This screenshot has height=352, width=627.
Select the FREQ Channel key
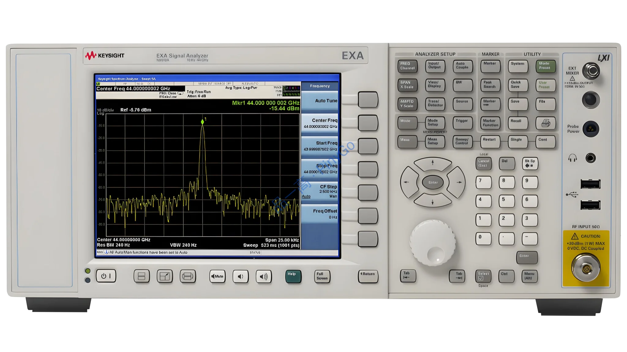(407, 66)
